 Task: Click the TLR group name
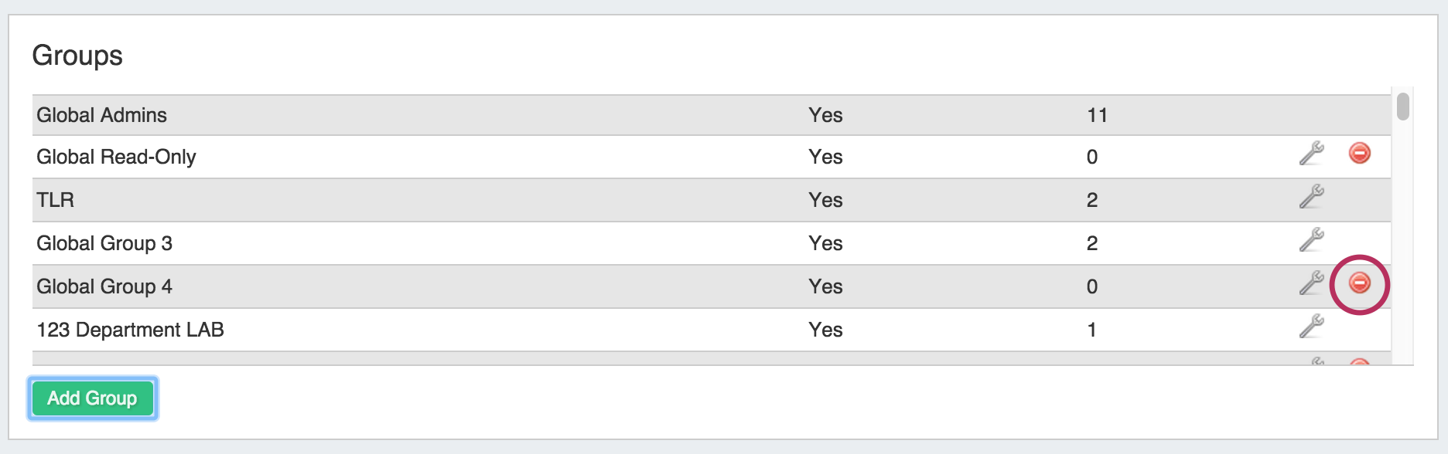56,201
